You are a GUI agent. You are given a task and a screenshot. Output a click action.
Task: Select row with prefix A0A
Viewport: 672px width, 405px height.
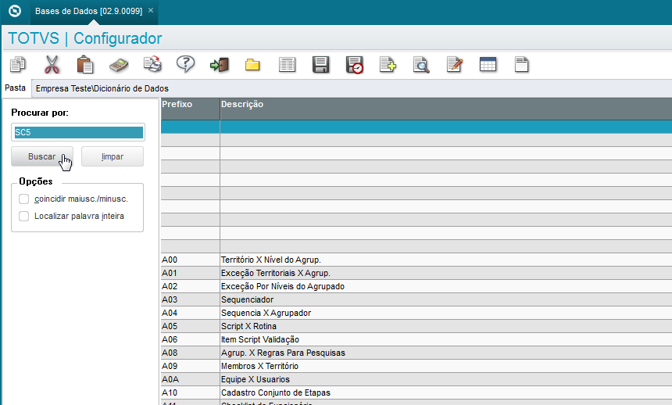pos(416,380)
